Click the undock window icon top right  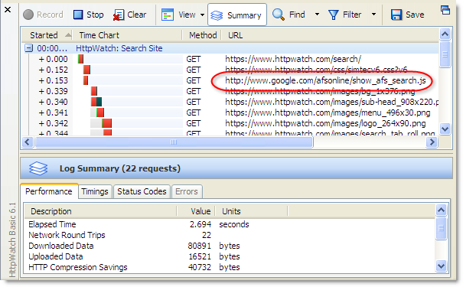coord(445,10)
